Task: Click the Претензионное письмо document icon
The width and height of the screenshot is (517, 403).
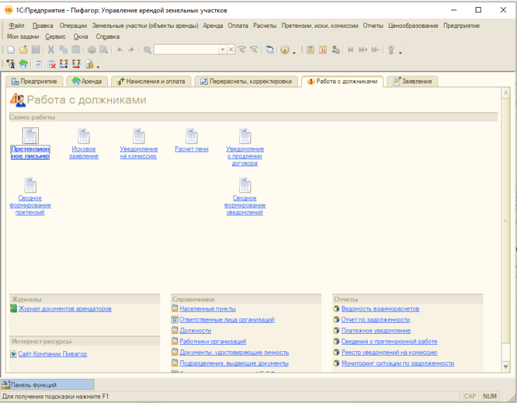Action: [30, 136]
